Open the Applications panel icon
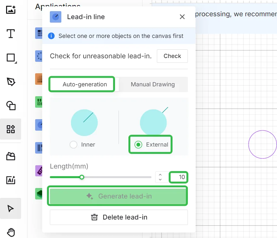Image resolution: width=277 pixels, height=238 pixels. coord(11,129)
